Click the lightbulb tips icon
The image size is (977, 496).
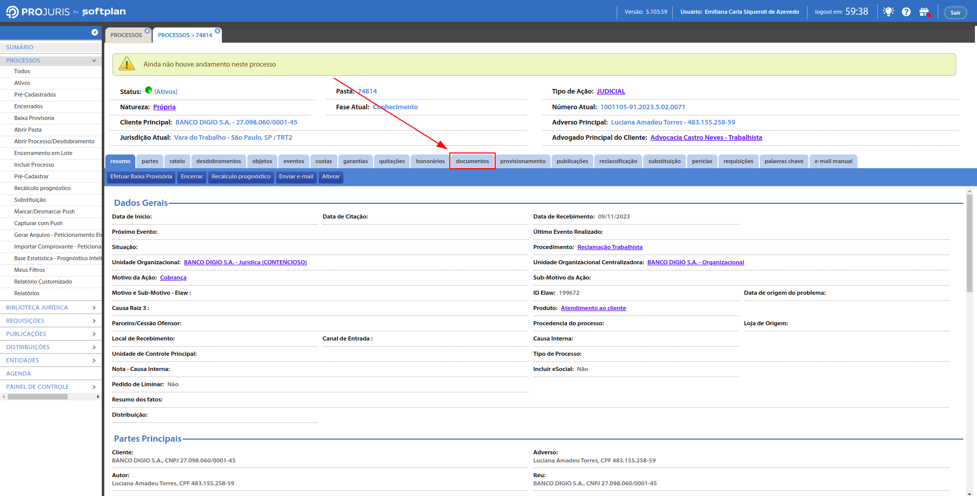(888, 12)
